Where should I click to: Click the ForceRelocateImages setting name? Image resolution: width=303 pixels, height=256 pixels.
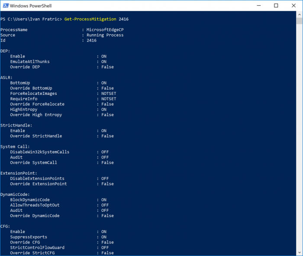tap(33, 94)
